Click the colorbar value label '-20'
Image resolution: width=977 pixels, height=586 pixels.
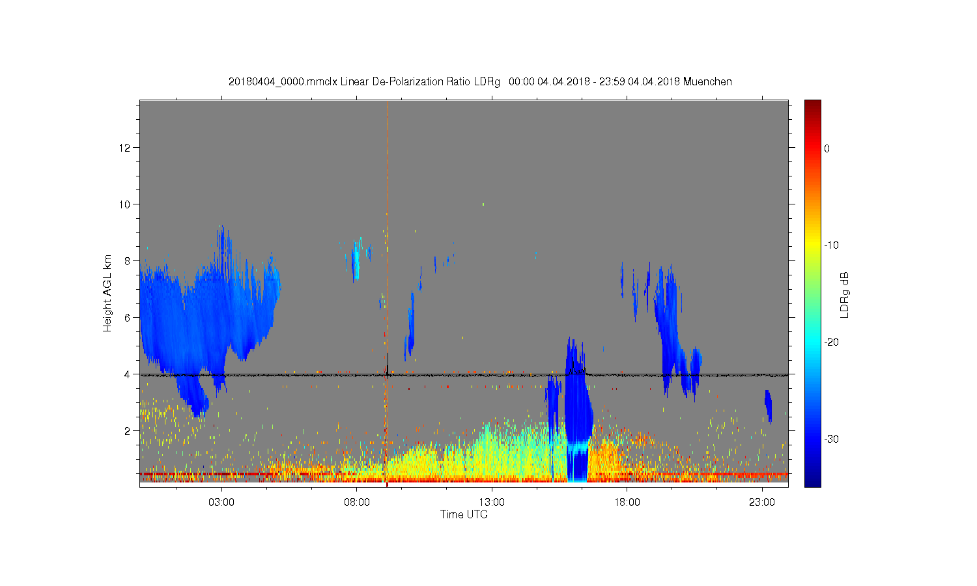point(831,342)
